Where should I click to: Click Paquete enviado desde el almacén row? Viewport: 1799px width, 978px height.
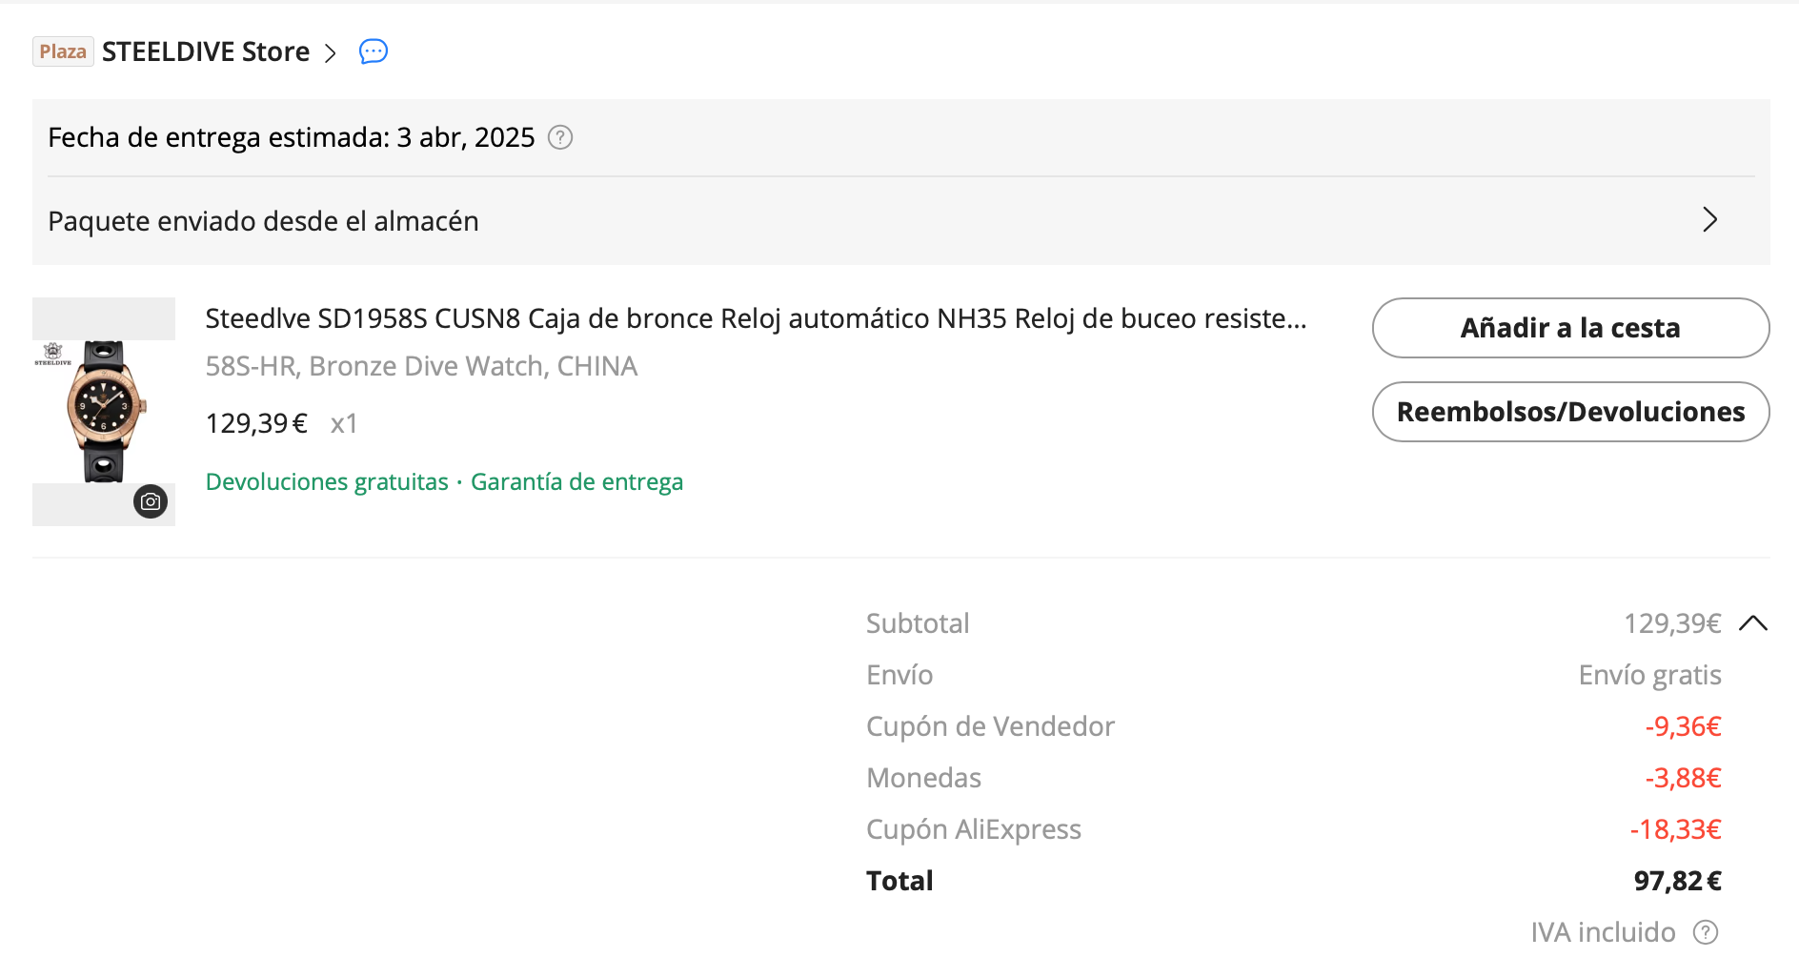pyautogui.click(x=263, y=221)
